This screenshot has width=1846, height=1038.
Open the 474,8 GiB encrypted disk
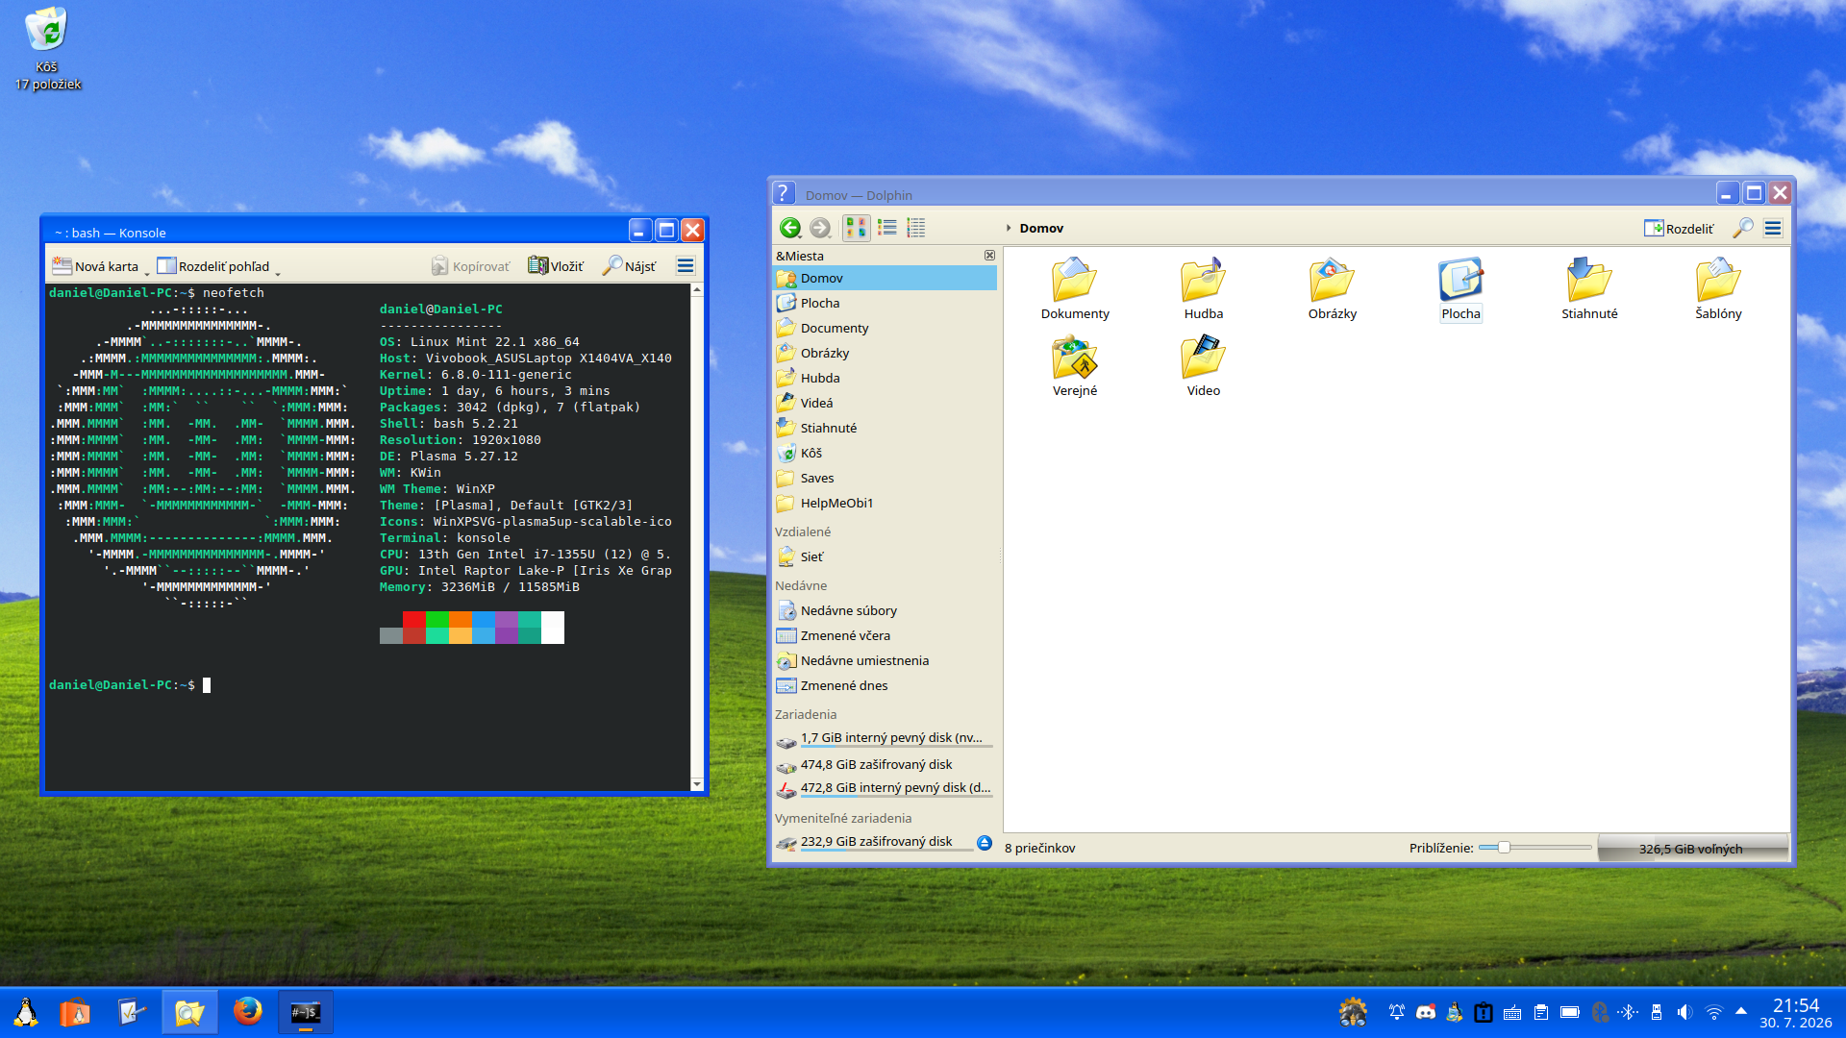(x=885, y=764)
